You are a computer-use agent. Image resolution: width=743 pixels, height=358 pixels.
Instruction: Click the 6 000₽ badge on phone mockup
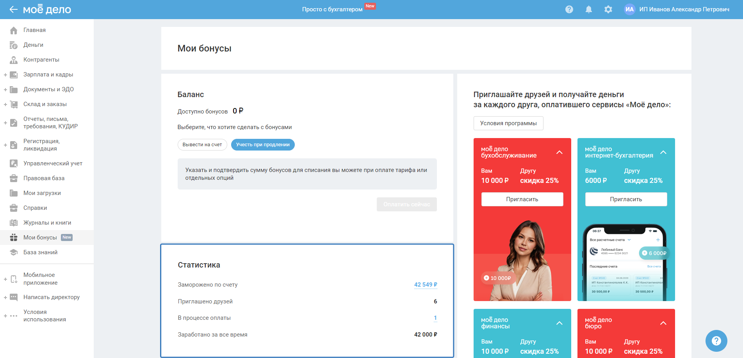pyautogui.click(x=654, y=253)
